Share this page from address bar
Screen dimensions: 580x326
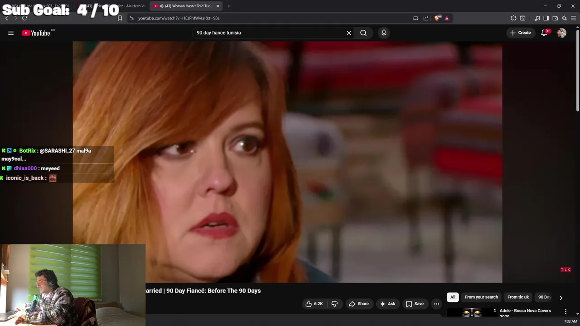(x=426, y=18)
